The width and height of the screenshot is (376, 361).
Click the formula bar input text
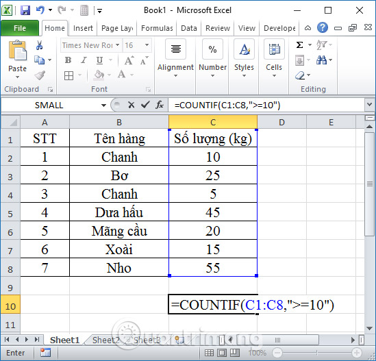point(227,105)
